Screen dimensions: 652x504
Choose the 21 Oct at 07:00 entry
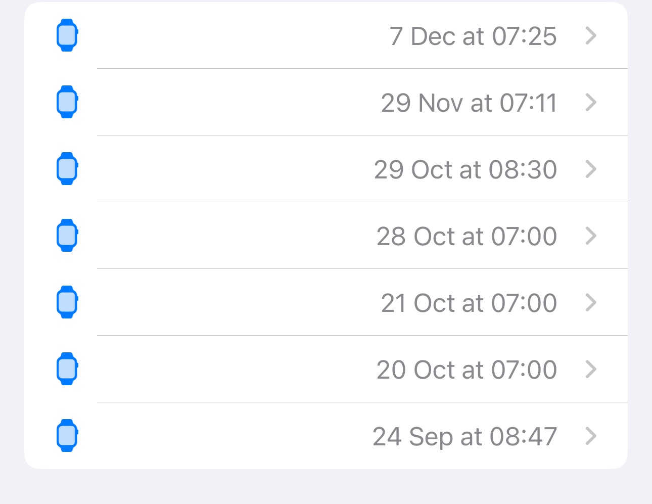coord(469,303)
